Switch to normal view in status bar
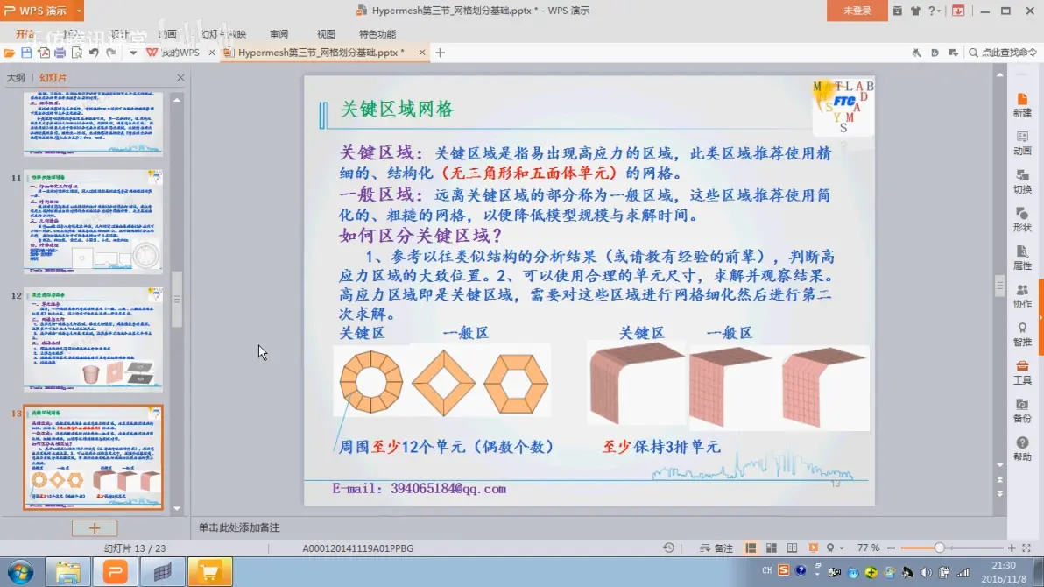Screen dimensions: 1044x587 pos(751,548)
